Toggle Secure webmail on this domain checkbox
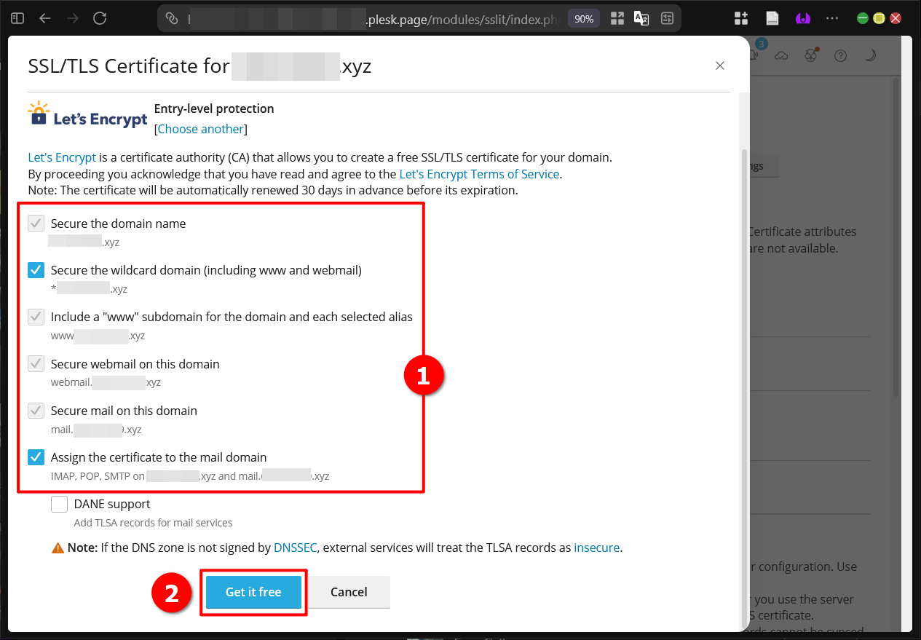The image size is (921, 640). [36, 363]
